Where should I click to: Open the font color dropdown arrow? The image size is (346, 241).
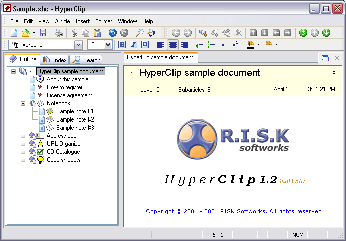coord(259,45)
